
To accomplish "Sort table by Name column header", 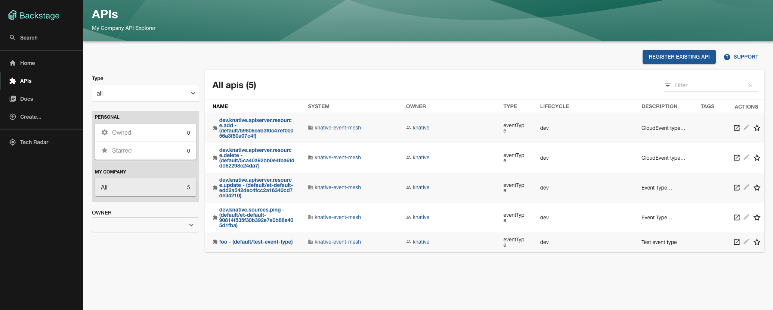I will [220, 106].
